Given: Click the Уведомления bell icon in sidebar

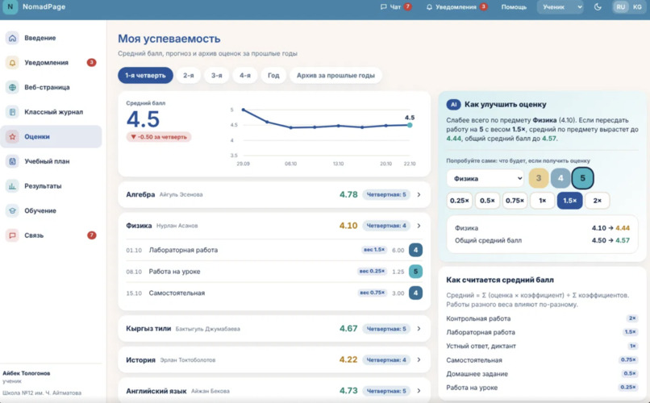Looking at the screenshot, I should 12,63.
